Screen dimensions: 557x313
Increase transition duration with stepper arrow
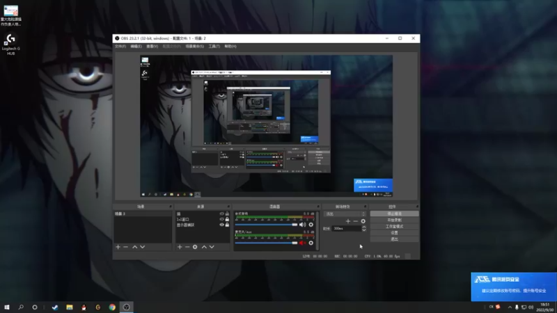pos(363,227)
